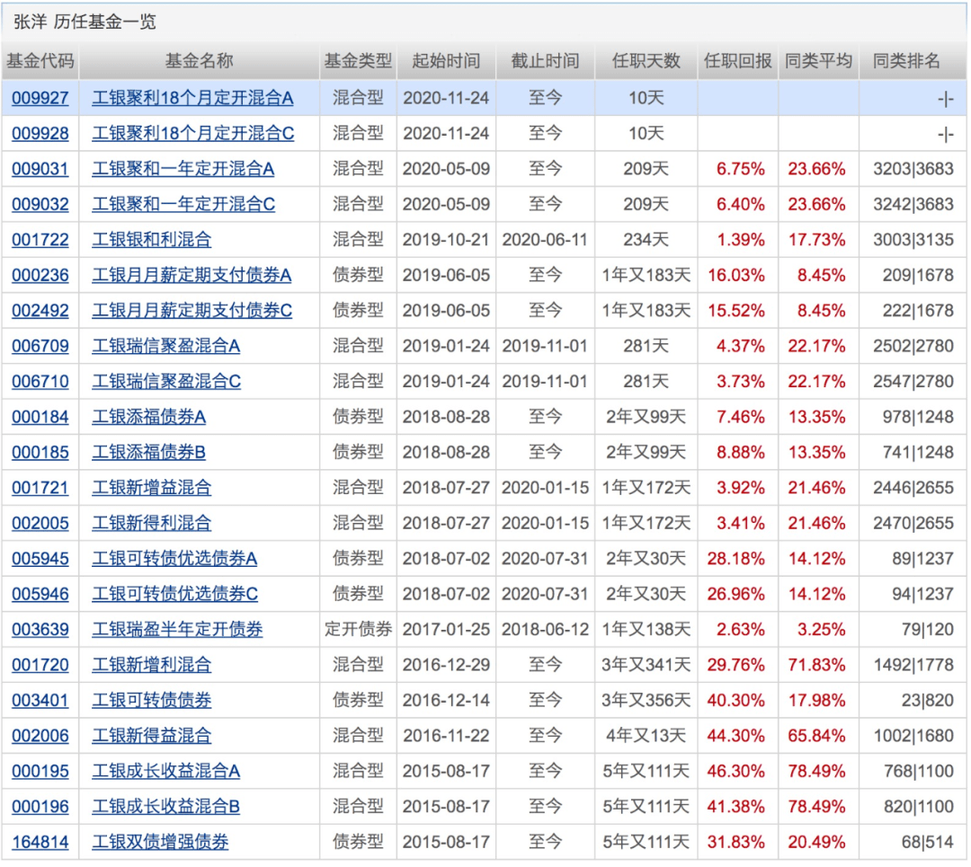The image size is (971, 867).
Task: Open fund code link 005946
Action: click(x=40, y=594)
